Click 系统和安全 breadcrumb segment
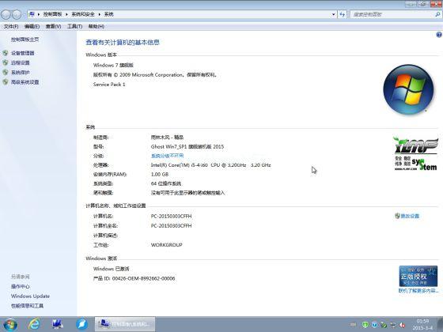The height and width of the screenshot is (332, 443). pos(83,14)
